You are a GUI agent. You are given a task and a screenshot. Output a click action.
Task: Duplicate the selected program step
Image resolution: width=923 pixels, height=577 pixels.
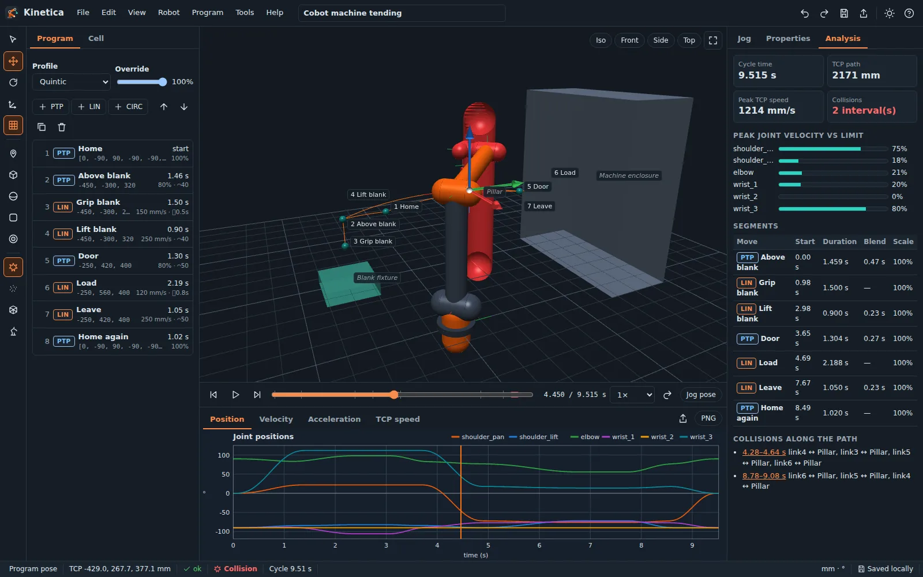pos(42,127)
